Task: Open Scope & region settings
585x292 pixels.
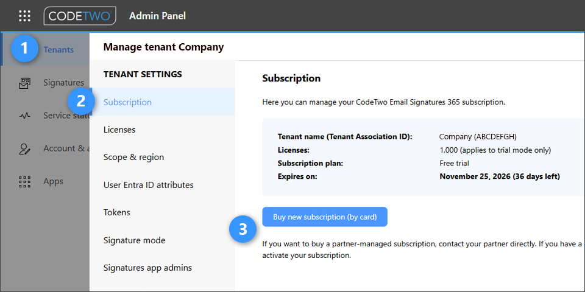Action: [162, 157]
